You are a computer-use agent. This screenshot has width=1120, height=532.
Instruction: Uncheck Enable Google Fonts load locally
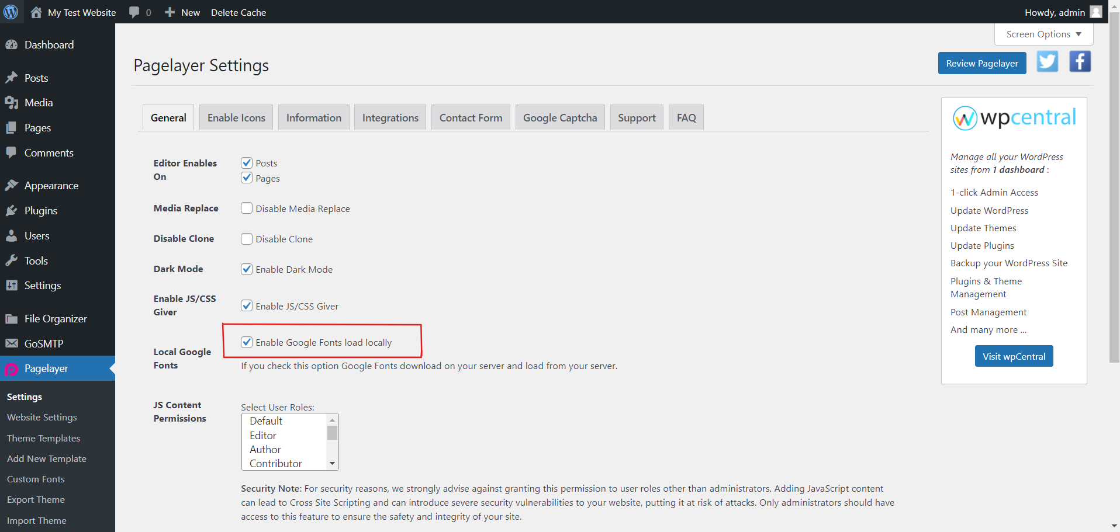coord(246,342)
